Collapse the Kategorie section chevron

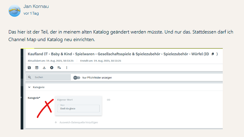pos(29,87)
